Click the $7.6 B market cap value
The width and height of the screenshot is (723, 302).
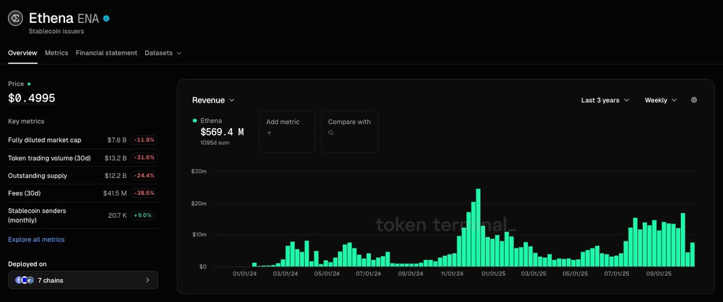pyautogui.click(x=117, y=140)
